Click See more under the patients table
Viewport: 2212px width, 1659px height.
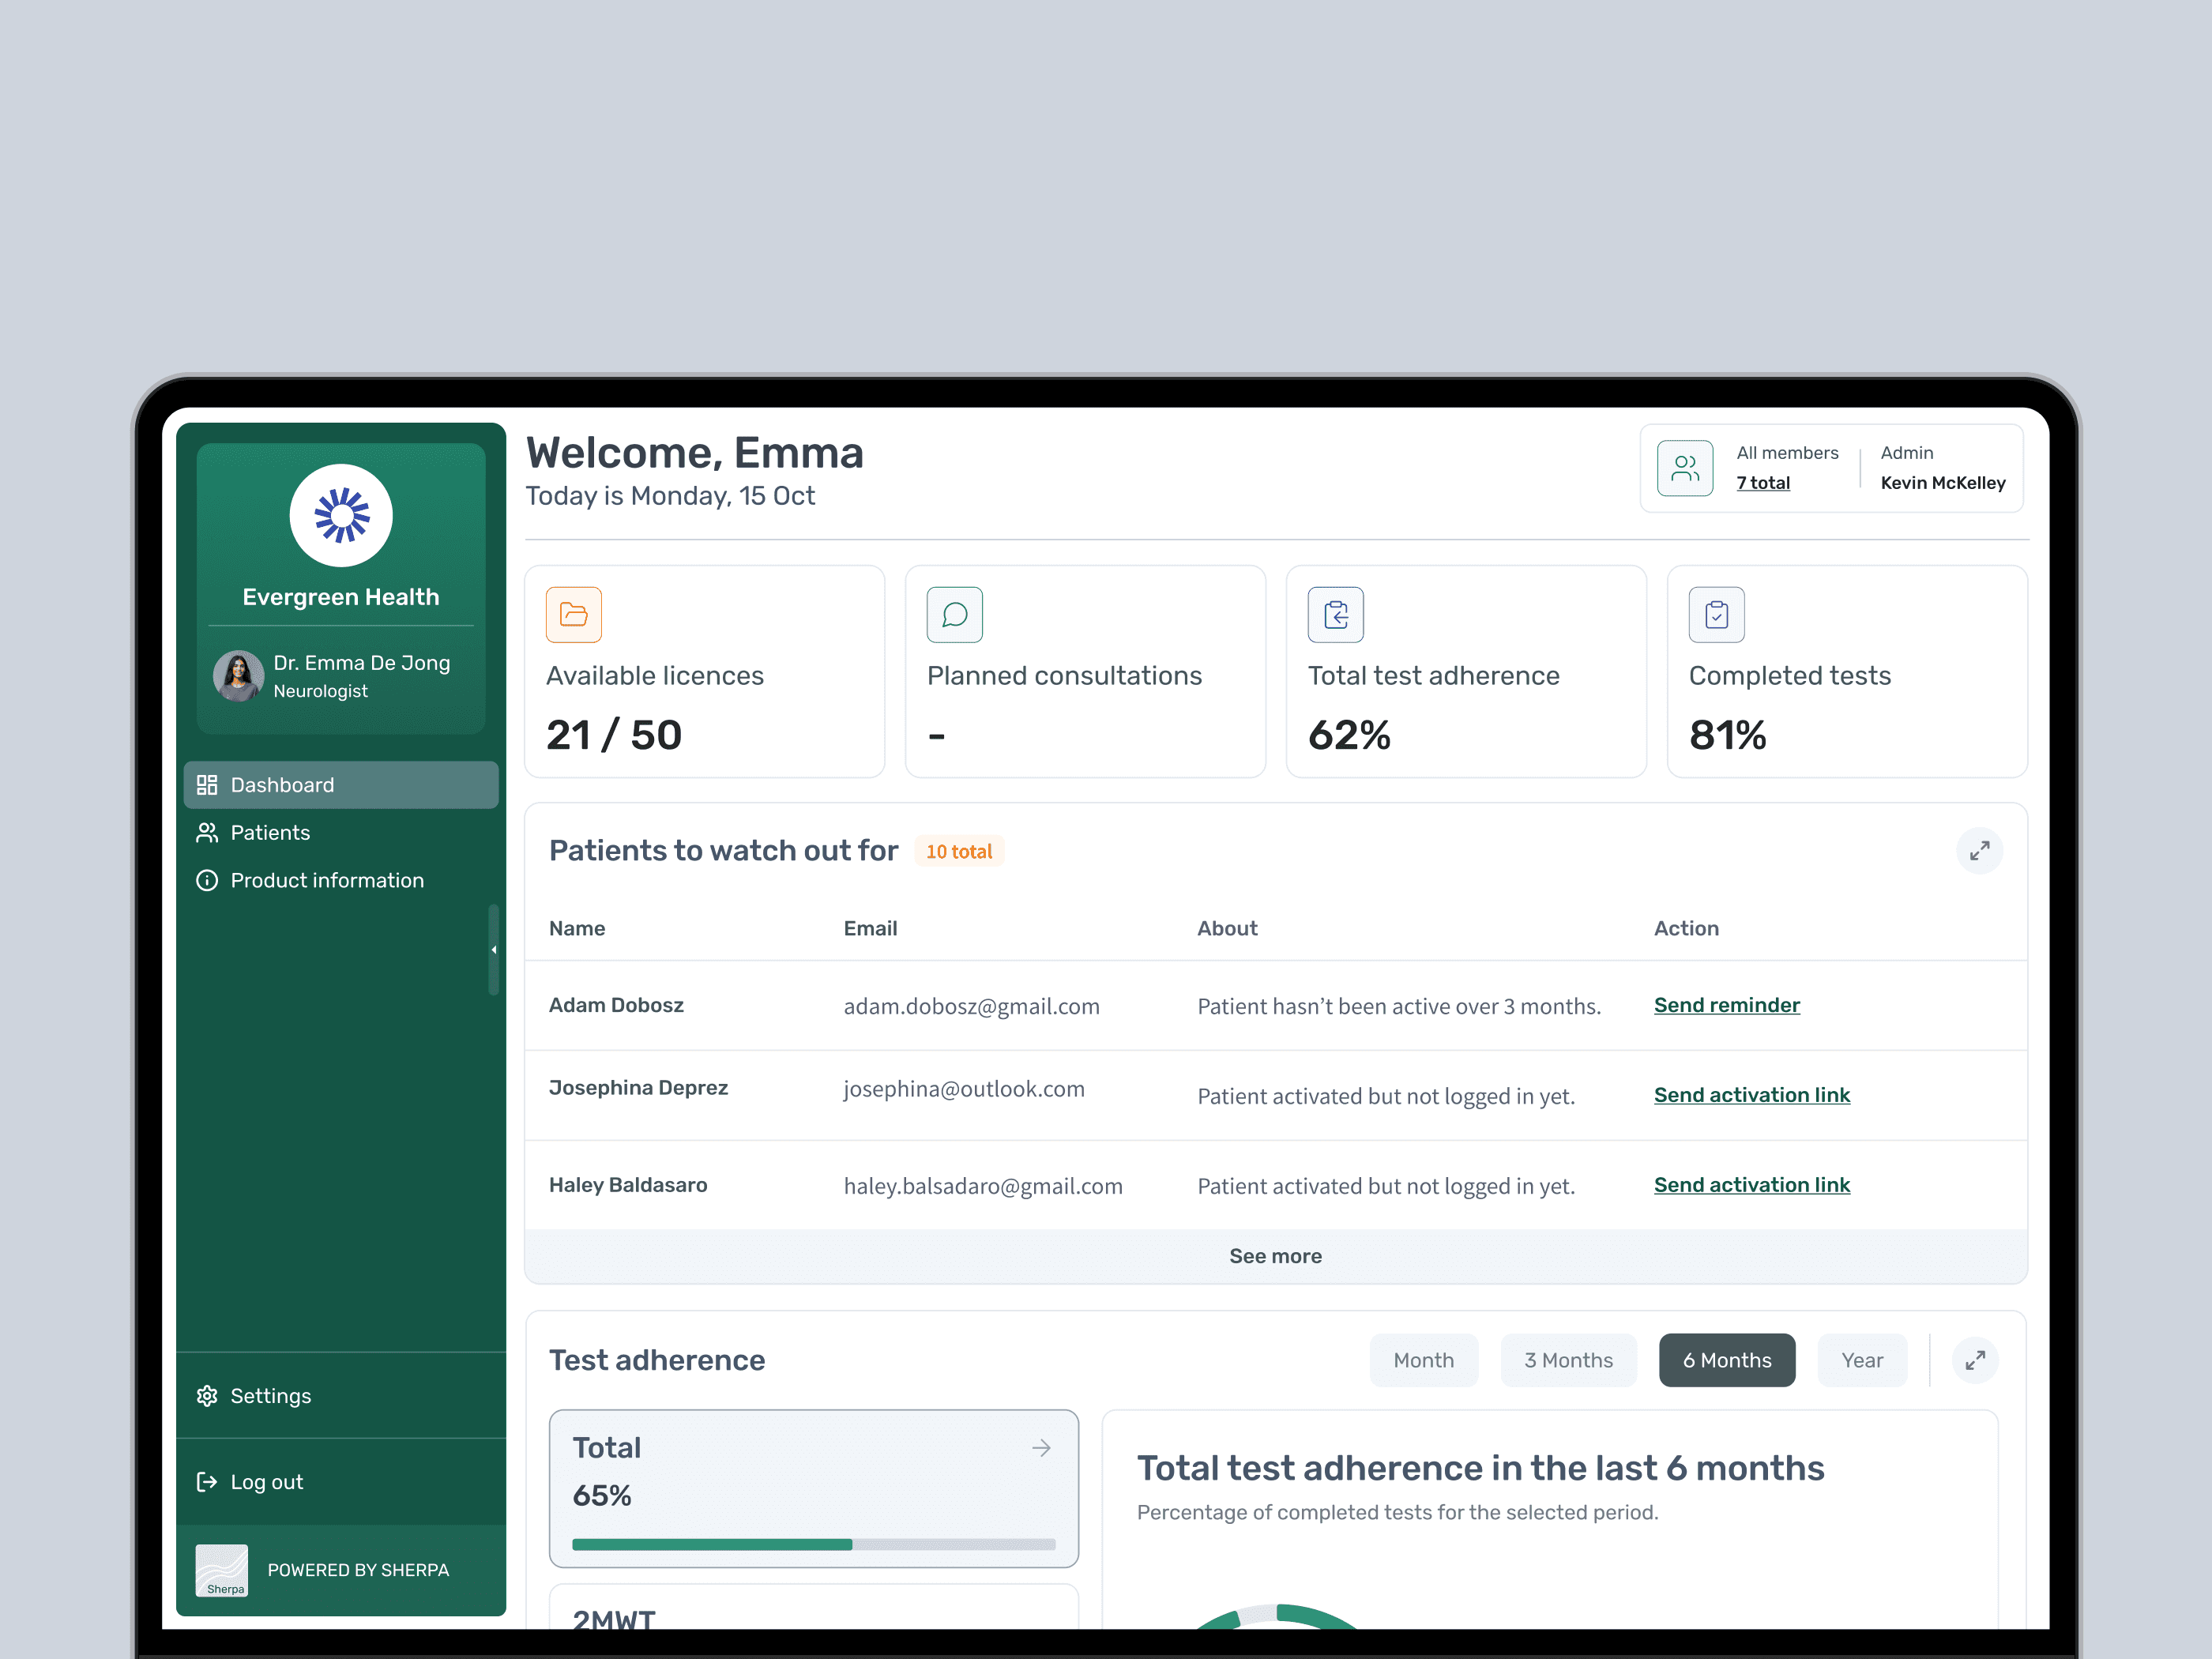point(1276,1256)
